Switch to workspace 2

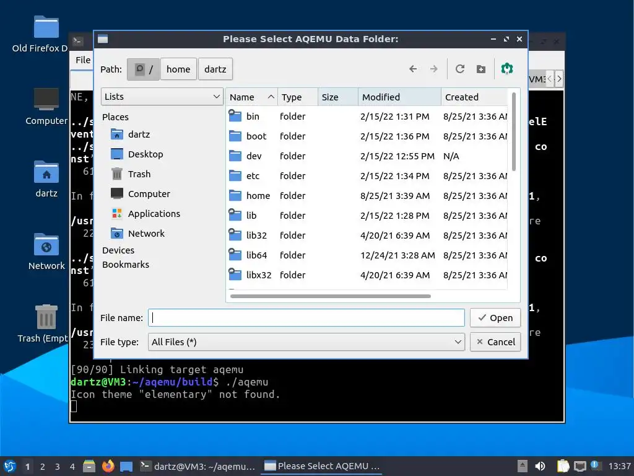coord(43,467)
